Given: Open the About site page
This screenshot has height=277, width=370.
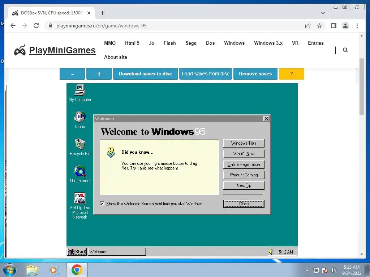Looking at the screenshot, I should coord(116,57).
